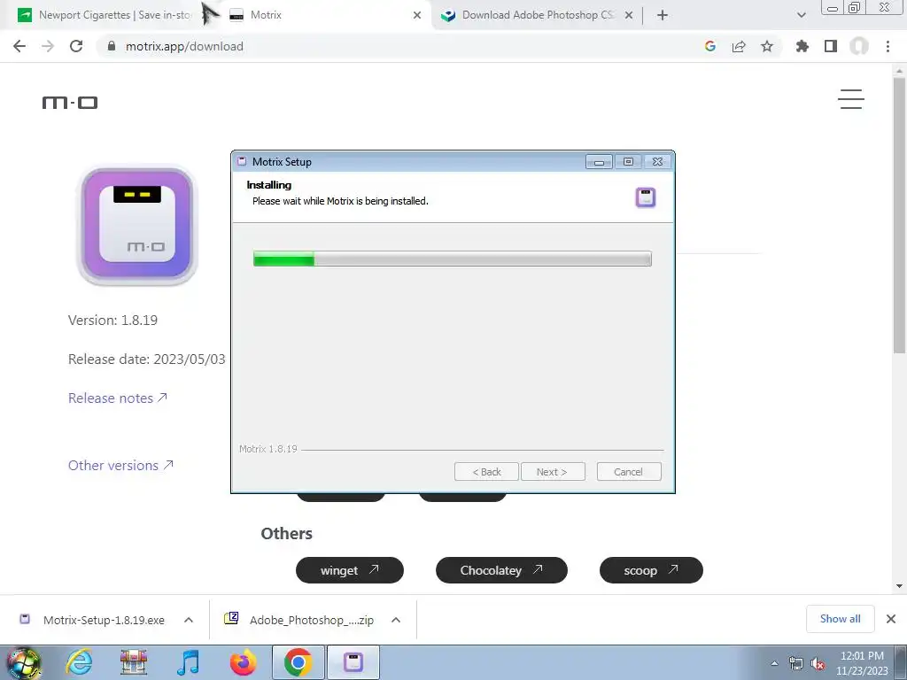The height and width of the screenshot is (680, 907).
Task: Reload the motrix.app page
Action: [76, 46]
